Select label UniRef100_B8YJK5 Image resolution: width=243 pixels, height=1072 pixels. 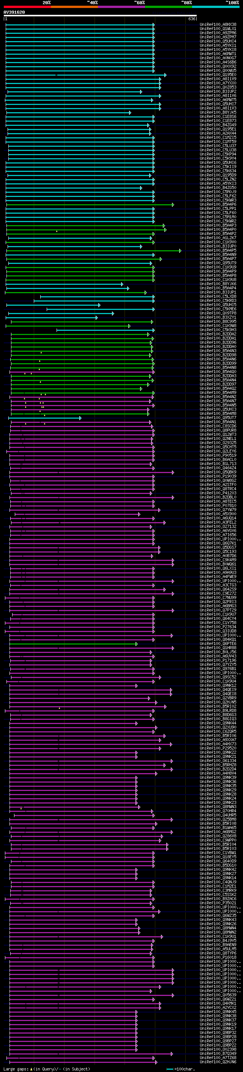point(218,112)
